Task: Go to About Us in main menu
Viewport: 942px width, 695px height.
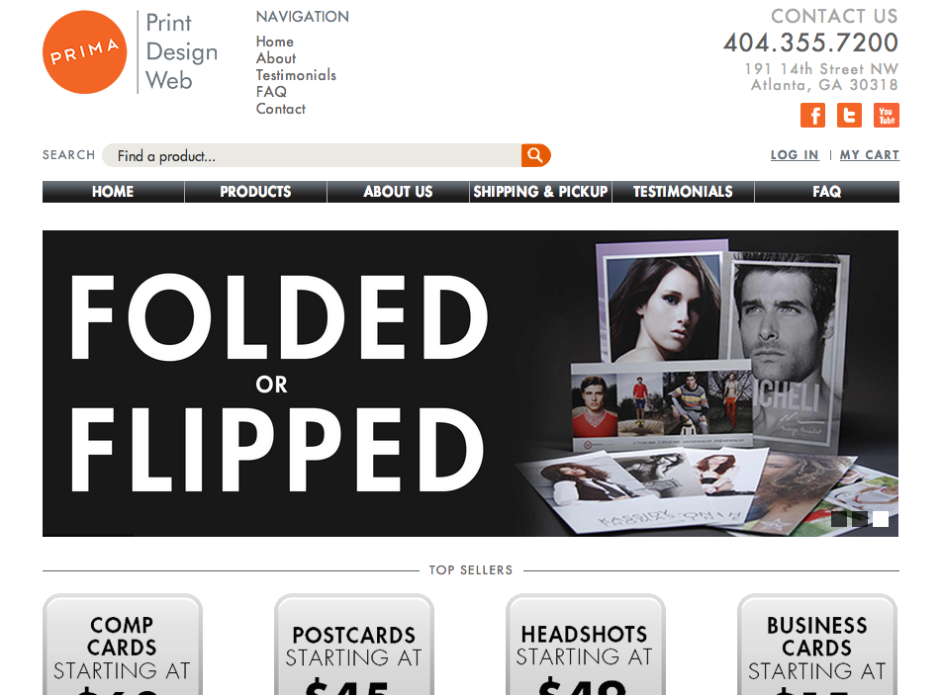Action: pos(398,192)
